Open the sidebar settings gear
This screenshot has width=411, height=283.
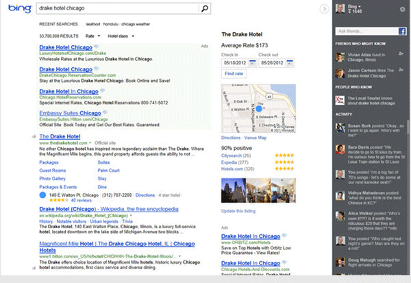click(x=402, y=9)
